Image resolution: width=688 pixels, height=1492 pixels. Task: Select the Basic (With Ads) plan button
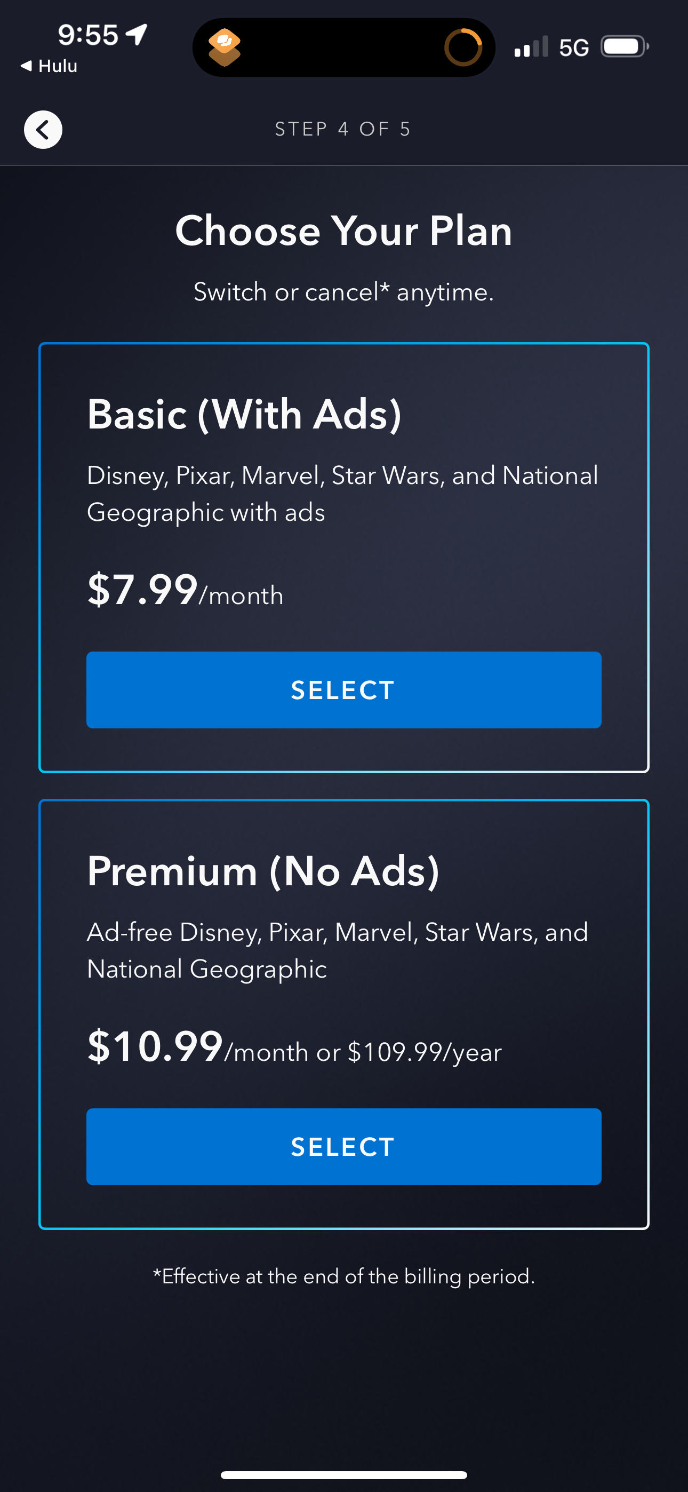pyautogui.click(x=343, y=690)
